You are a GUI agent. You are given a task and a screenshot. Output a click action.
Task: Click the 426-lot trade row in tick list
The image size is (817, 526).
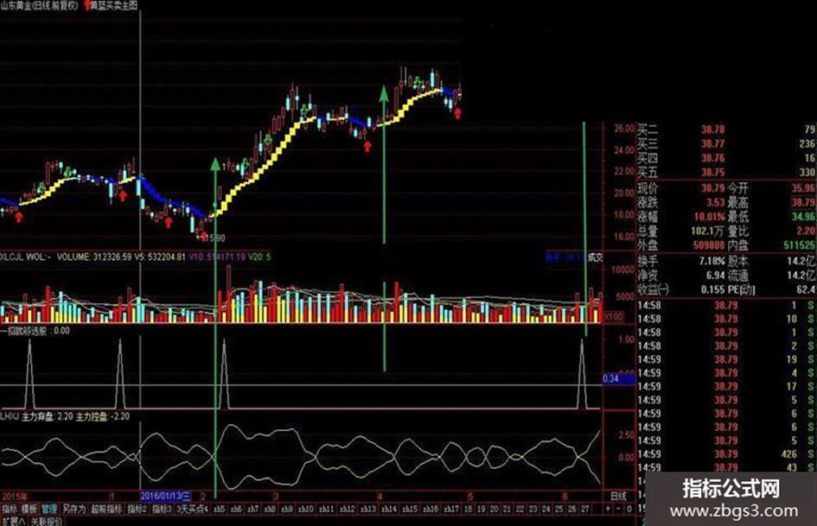[726, 454]
